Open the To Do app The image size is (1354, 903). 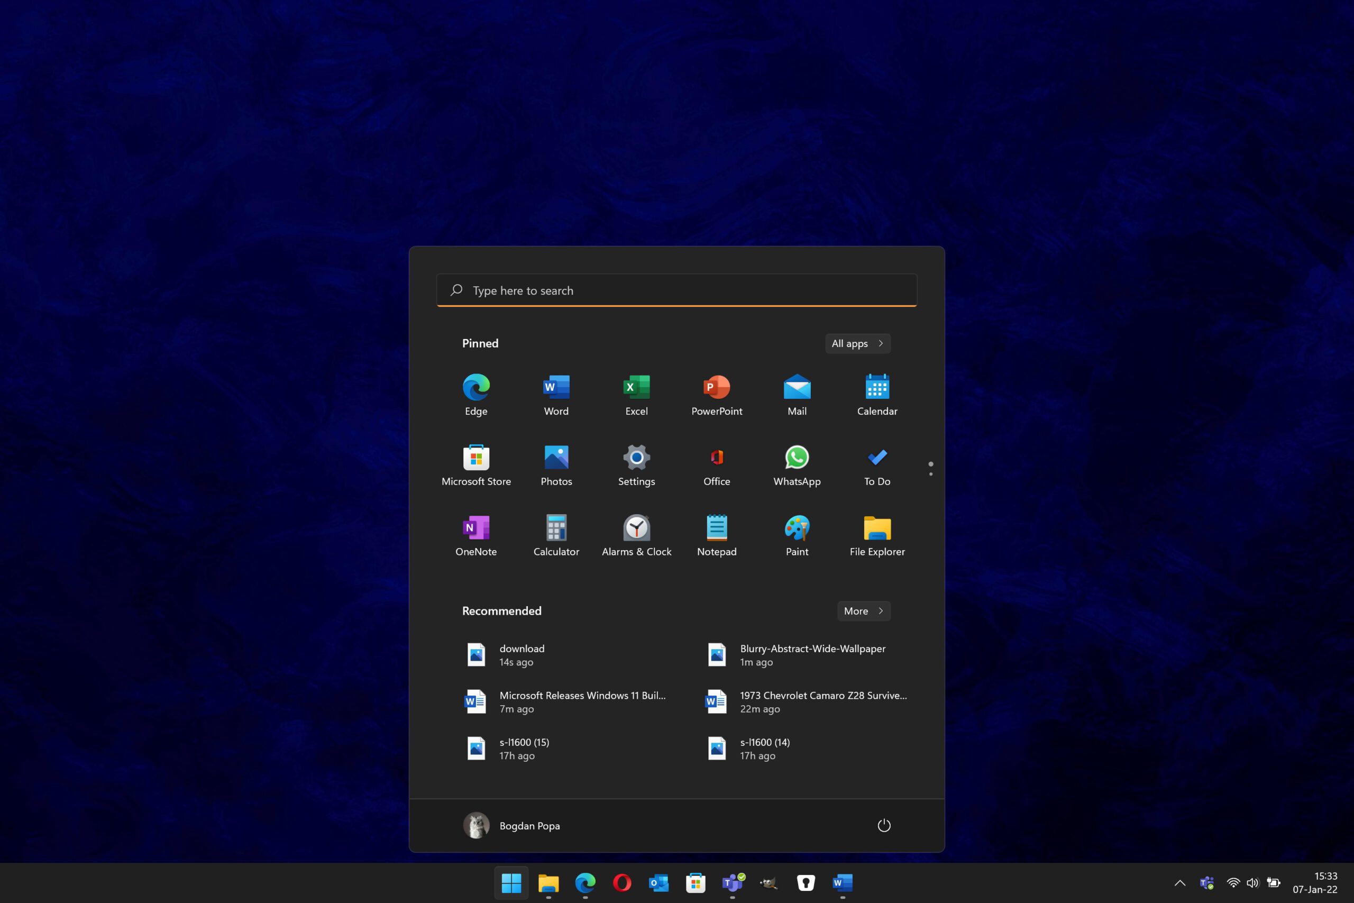coord(877,466)
